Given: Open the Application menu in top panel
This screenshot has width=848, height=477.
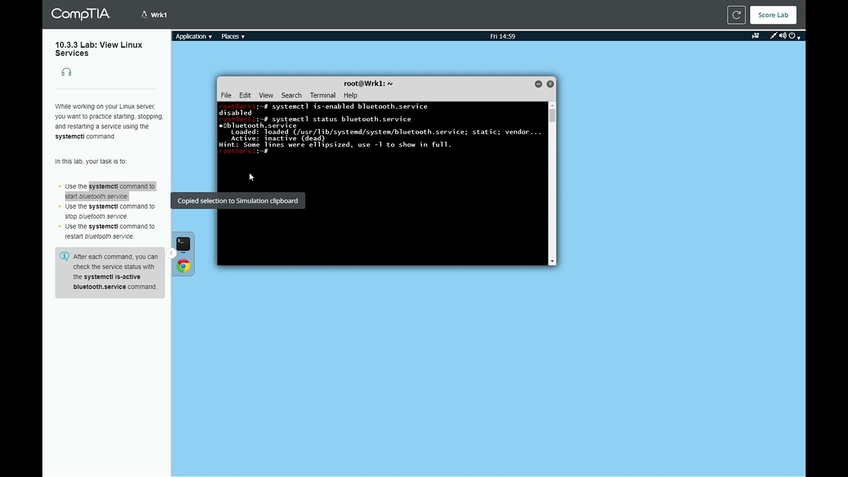Looking at the screenshot, I should [193, 36].
